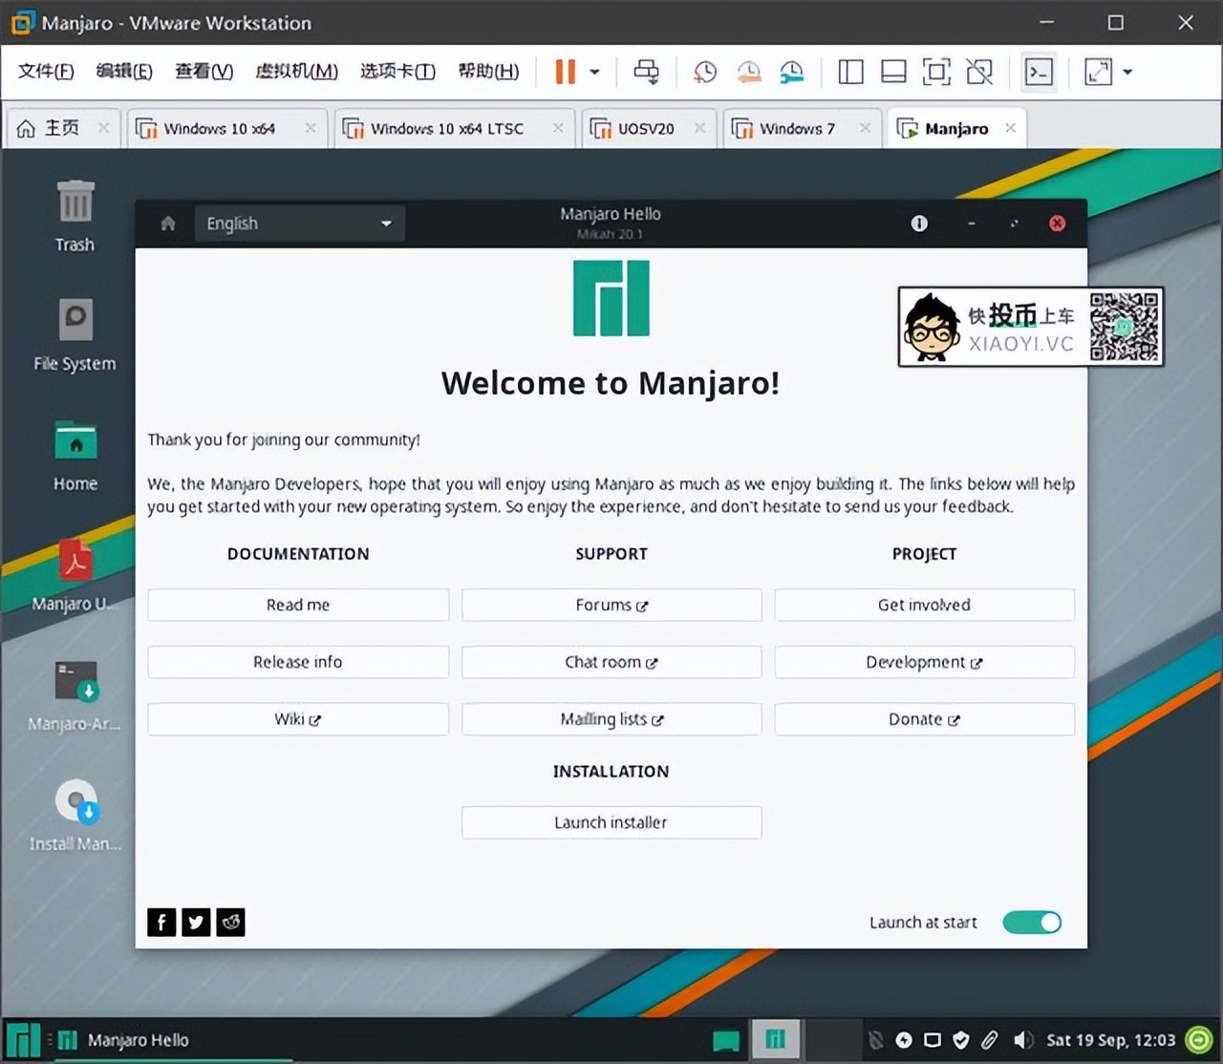Click the home icon in Manjaro Hello
This screenshot has height=1064, width=1223.
coord(168,223)
